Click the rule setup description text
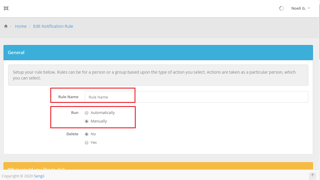The height and width of the screenshot is (180, 320). tap(154, 75)
